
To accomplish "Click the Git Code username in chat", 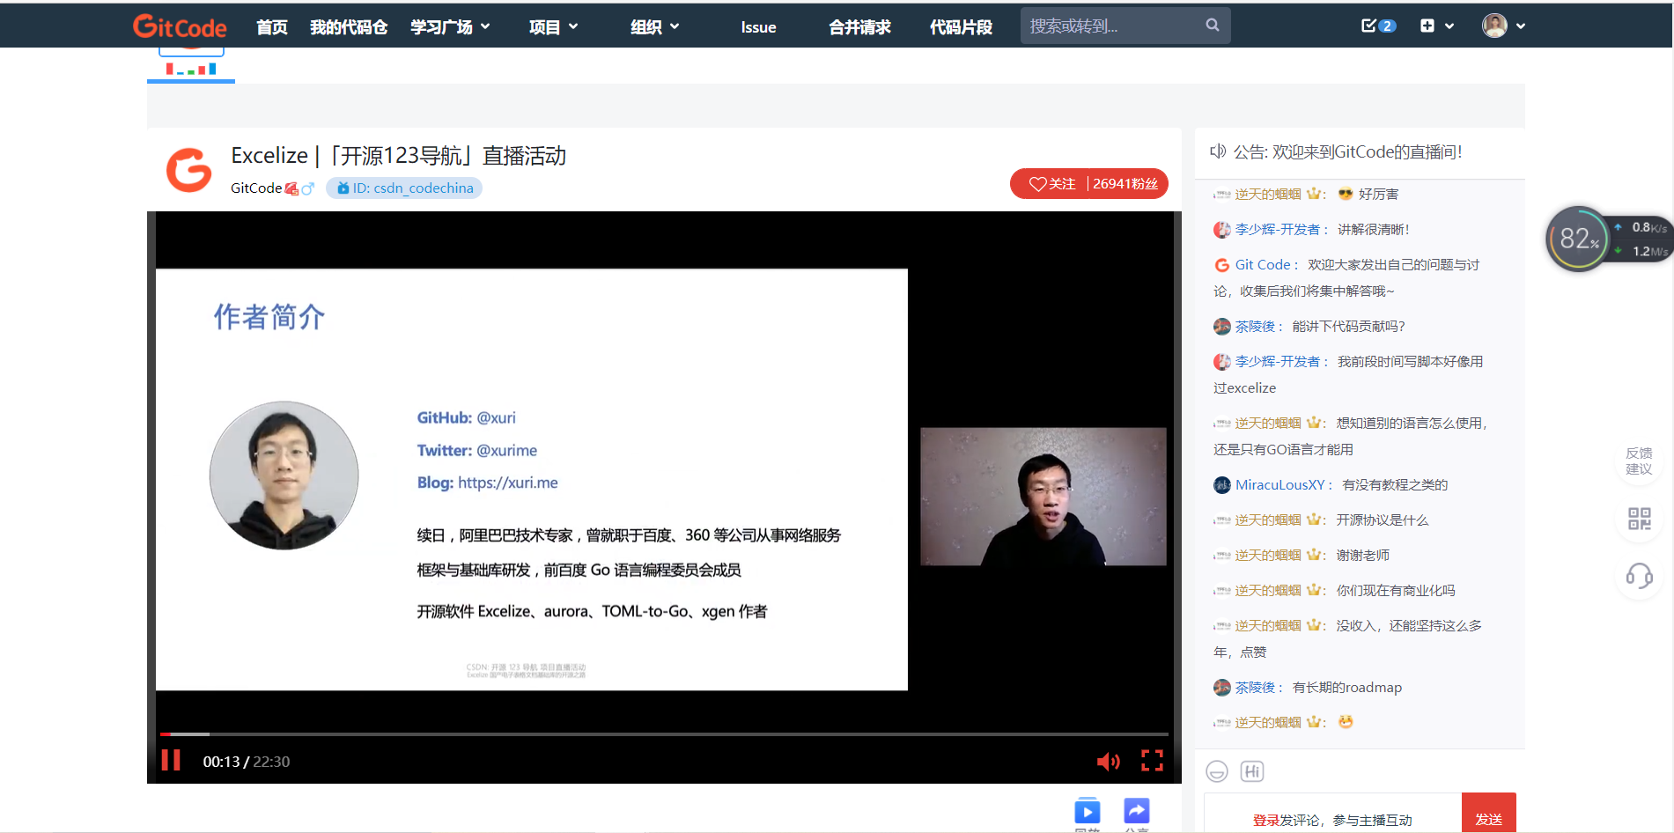I will tap(1263, 265).
